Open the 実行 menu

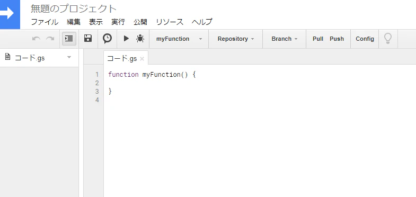(118, 22)
